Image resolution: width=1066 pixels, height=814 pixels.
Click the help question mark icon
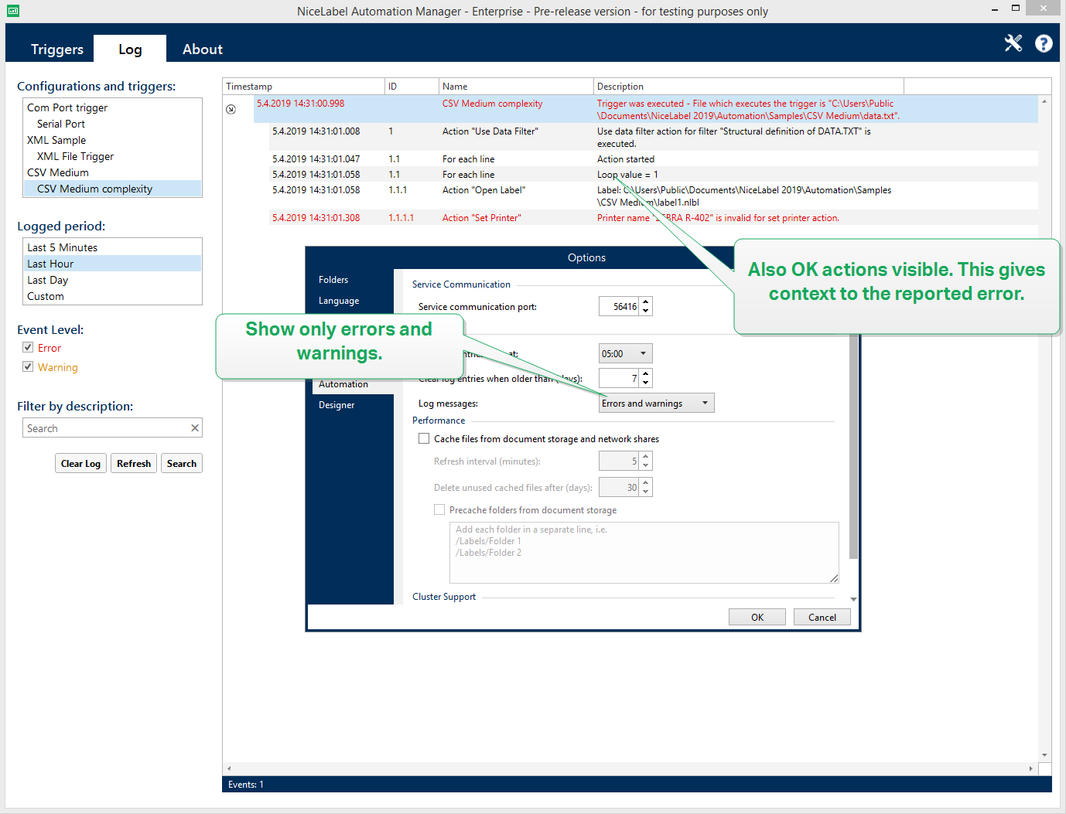click(x=1044, y=43)
